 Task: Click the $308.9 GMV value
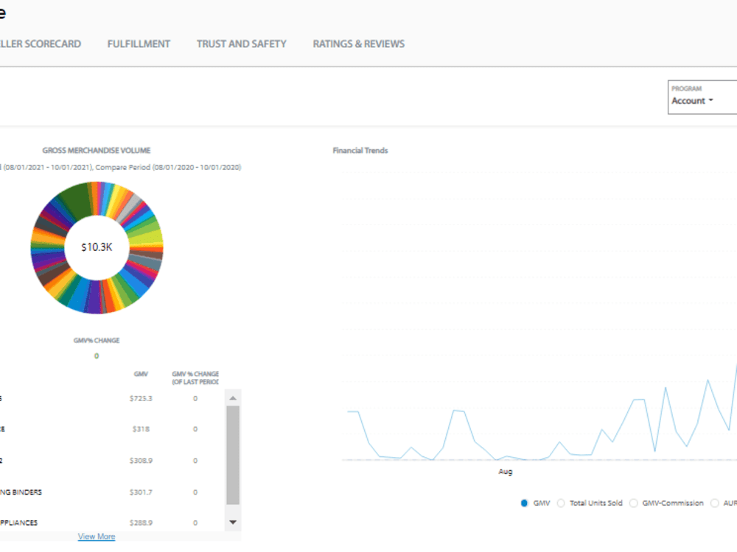tap(141, 461)
